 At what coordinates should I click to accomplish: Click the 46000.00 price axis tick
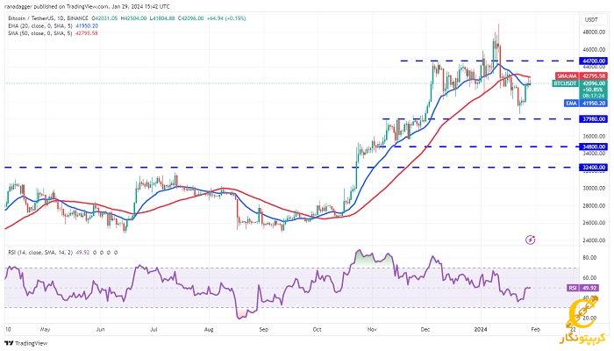click(x=595, y=50)
